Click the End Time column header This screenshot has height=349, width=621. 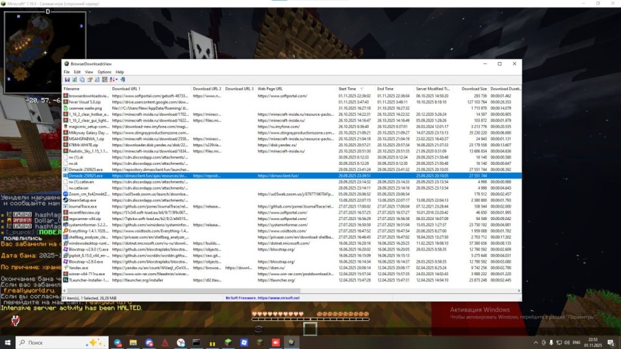395,89
